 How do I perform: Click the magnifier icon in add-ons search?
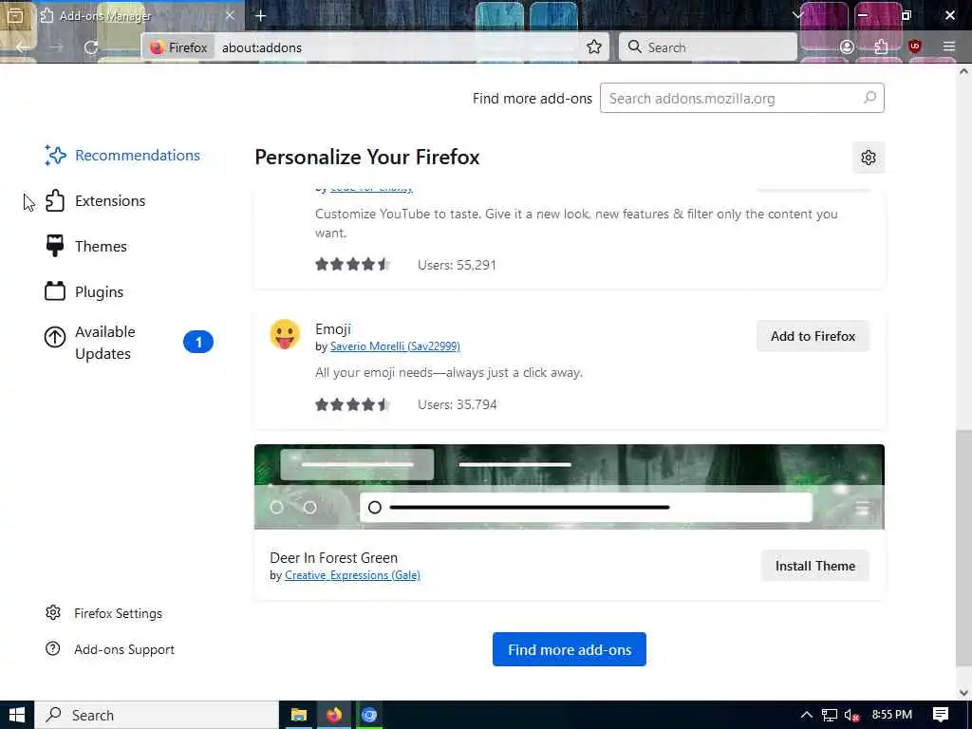[869, 98]
